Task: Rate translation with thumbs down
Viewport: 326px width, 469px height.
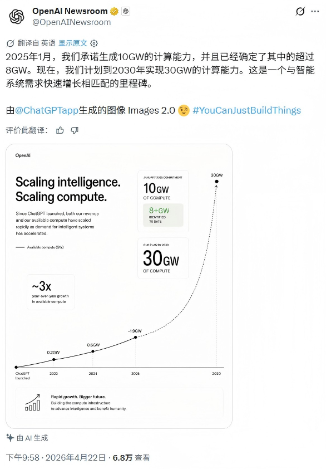Action: (75, 130)
